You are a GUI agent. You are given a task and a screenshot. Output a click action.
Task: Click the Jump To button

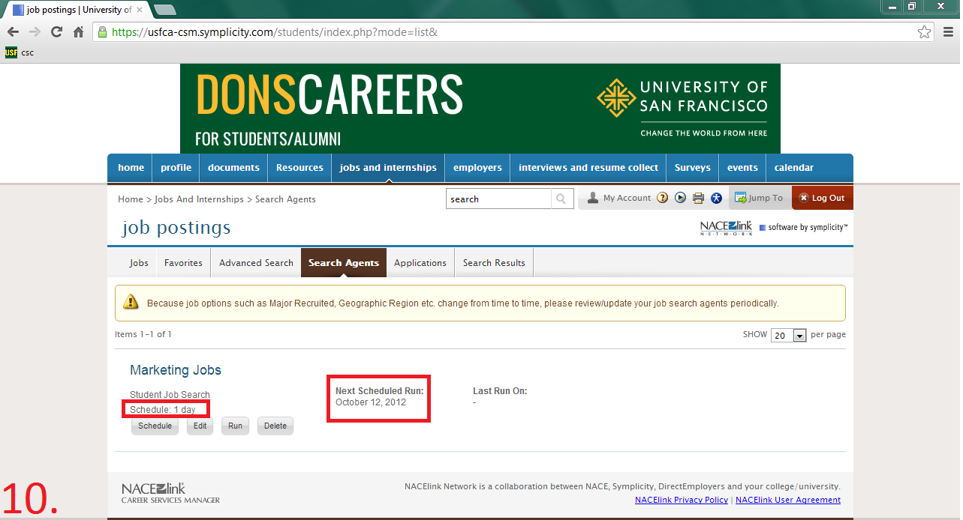[759, 198]
